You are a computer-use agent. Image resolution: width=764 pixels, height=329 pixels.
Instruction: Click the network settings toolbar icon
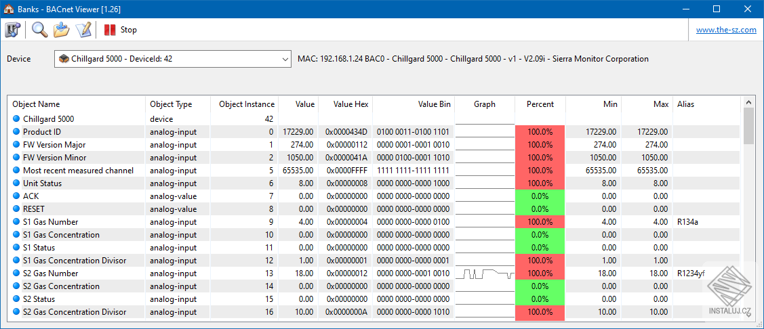(x=12, y=30)
